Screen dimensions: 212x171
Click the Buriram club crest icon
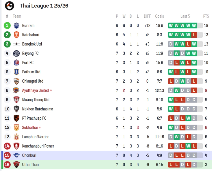coord(16,26)
